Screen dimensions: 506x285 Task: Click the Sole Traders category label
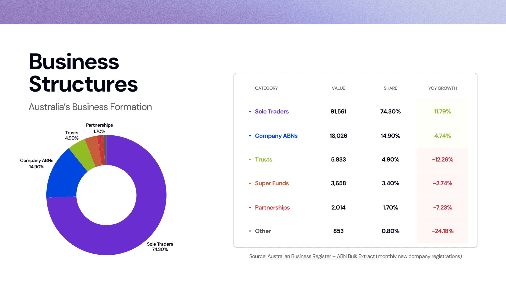272,112
